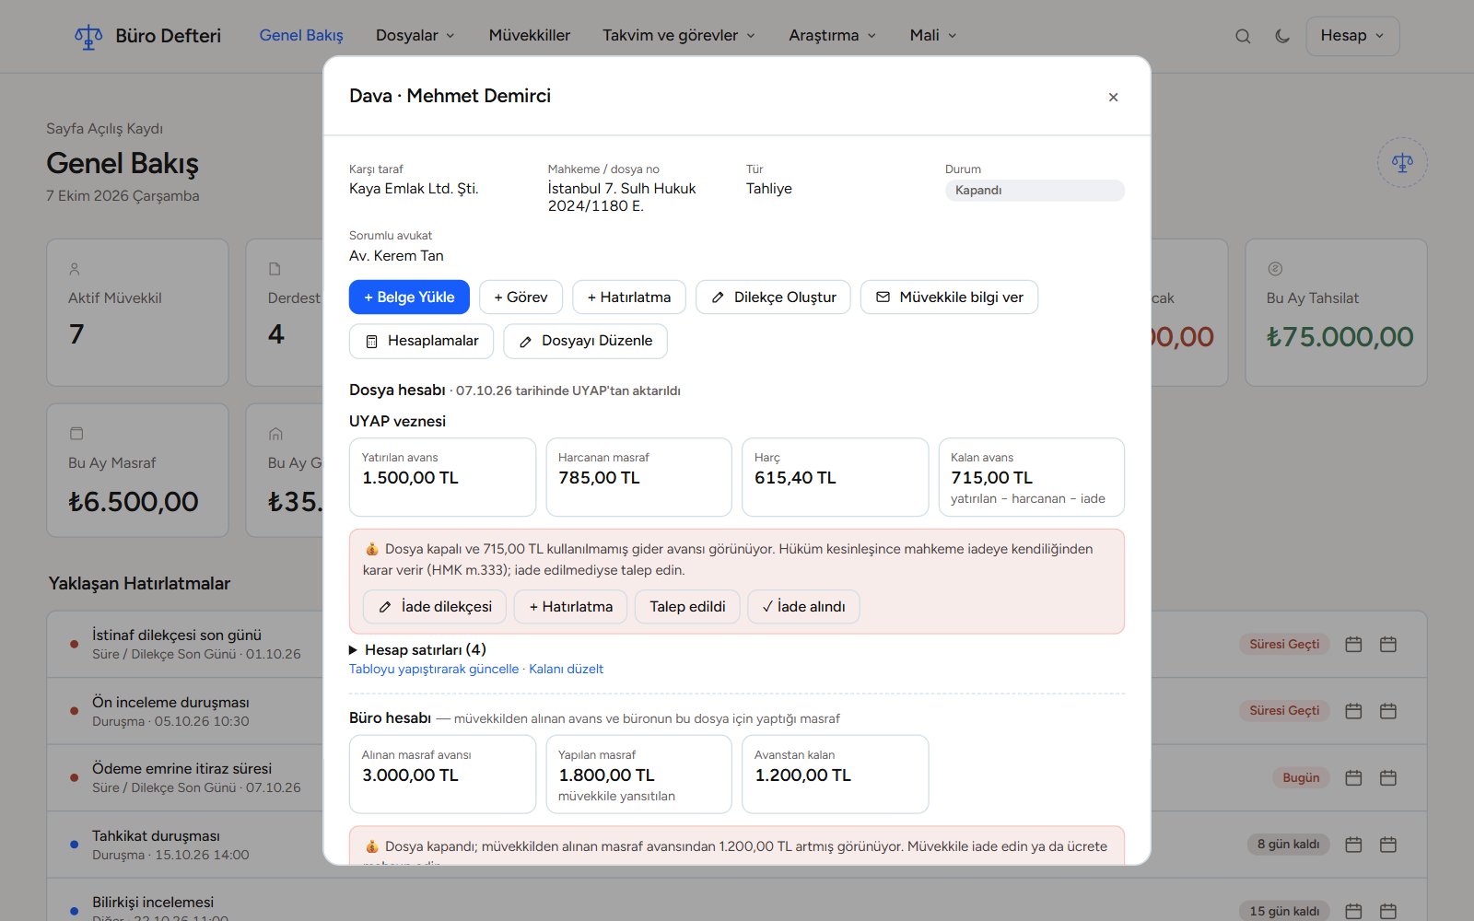Screen dimensions: 1474x921
Task: Click the blue Belge Yükle button
Action: pos(409,297)
